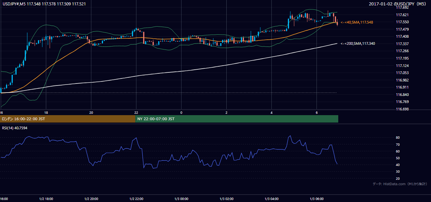This screenshot has width=431, height=202.
Task: Select the 2017-01-02 USD/JPY (M5) chart heading
Action: [x=398, y=4]
